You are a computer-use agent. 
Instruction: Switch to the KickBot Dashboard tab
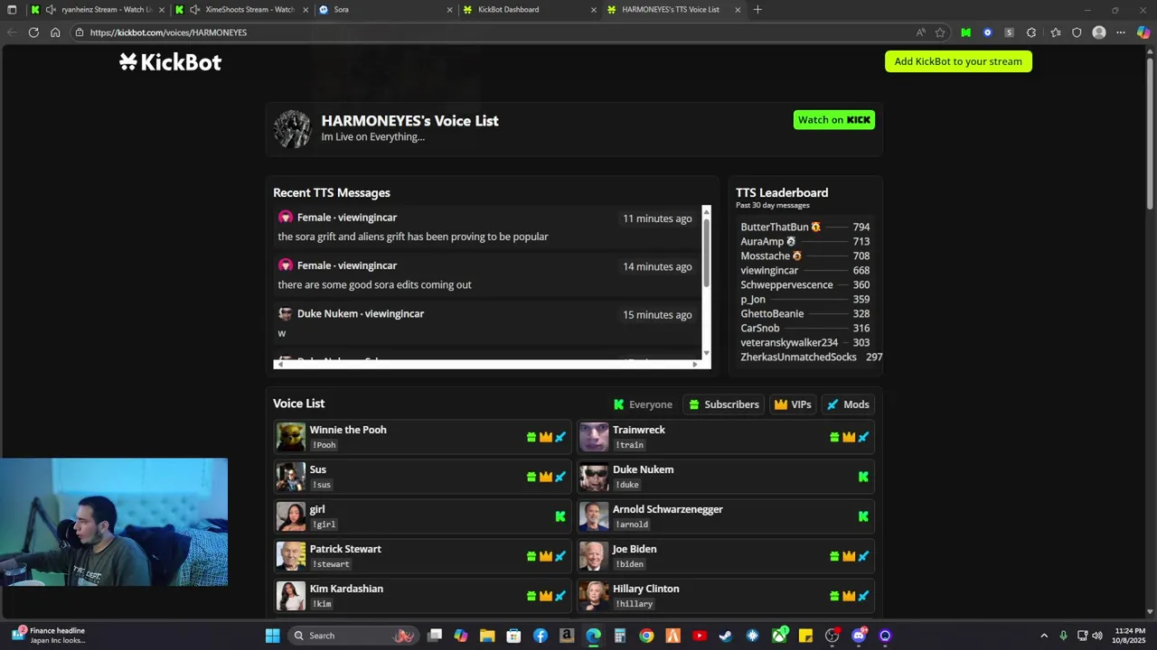[531, 9]
